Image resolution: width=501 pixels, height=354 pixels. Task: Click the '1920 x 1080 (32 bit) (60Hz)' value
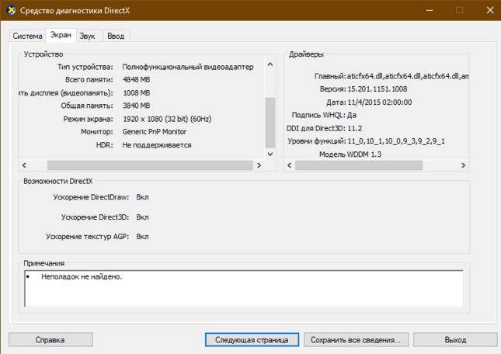click(x=167, y=119)
